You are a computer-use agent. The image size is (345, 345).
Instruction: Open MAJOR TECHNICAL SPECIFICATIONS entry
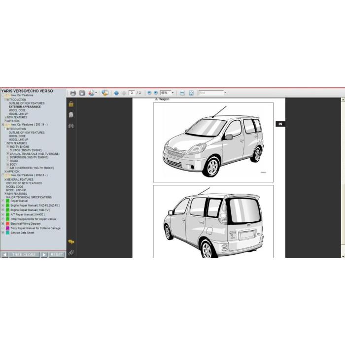(29, 197)
